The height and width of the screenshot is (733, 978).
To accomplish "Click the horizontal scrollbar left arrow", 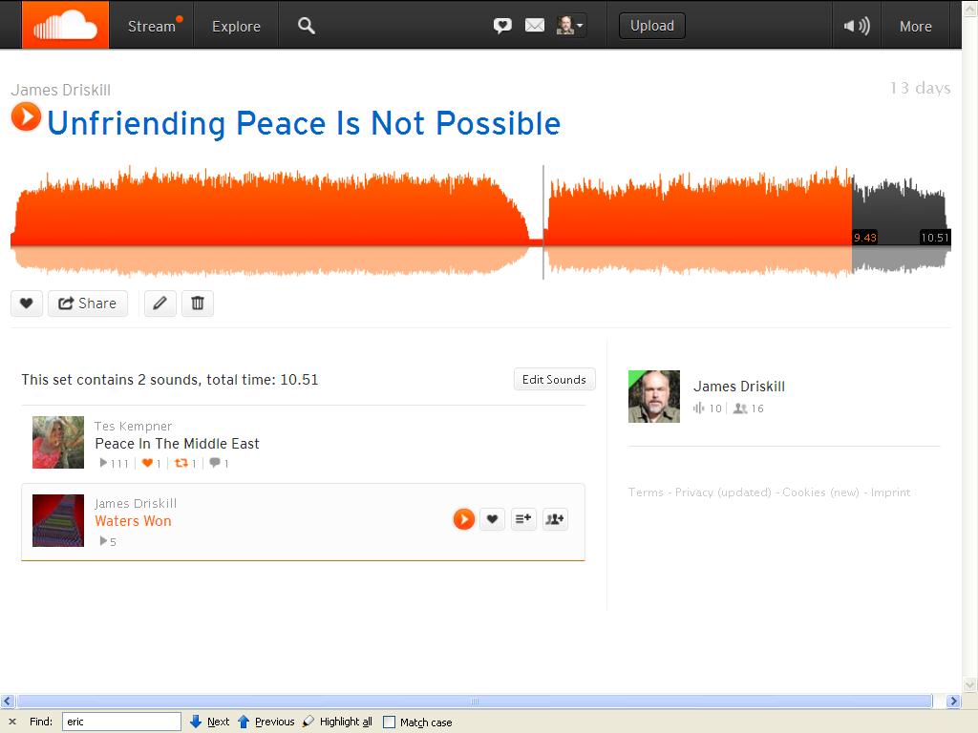I will (8, 702).
